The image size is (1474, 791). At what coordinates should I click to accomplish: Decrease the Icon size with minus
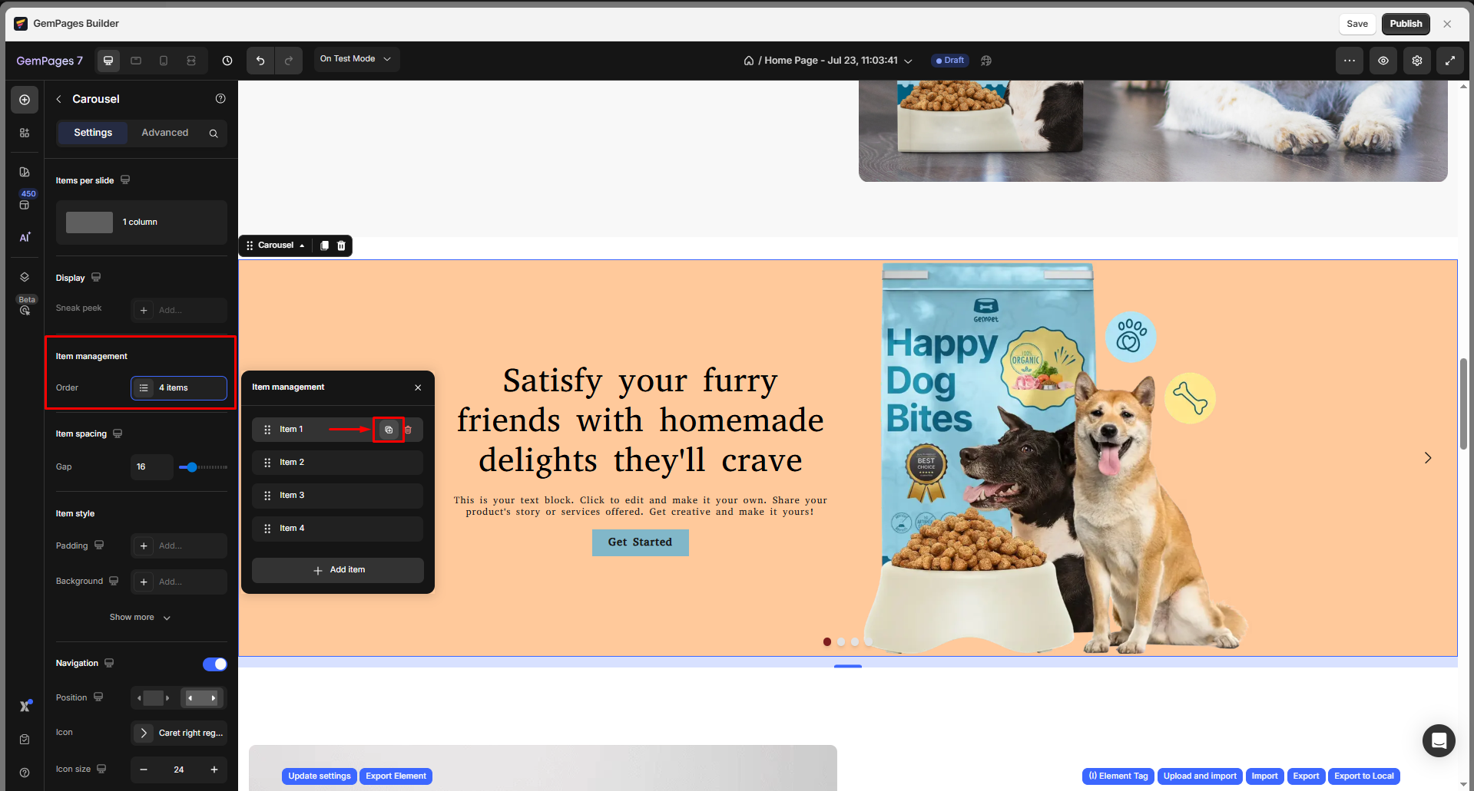144,770
